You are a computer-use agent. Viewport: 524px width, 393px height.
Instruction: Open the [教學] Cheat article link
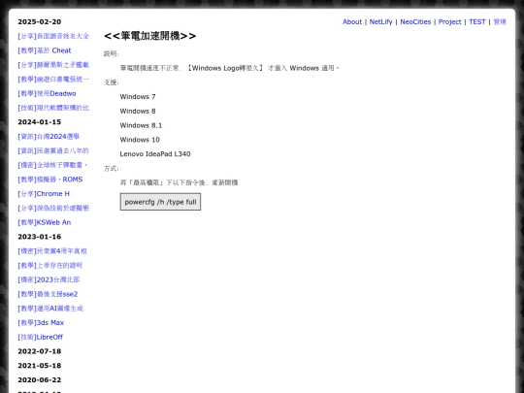point(45,50)
